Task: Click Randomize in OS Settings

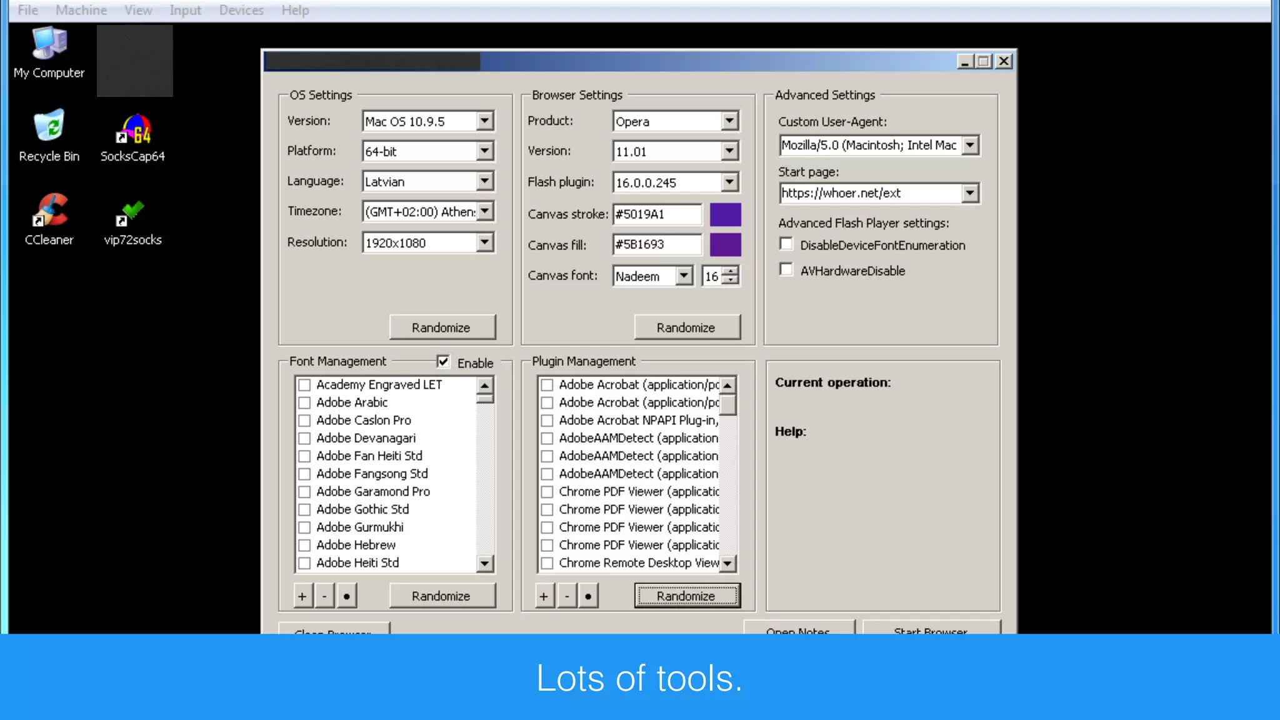Action: 442,327
